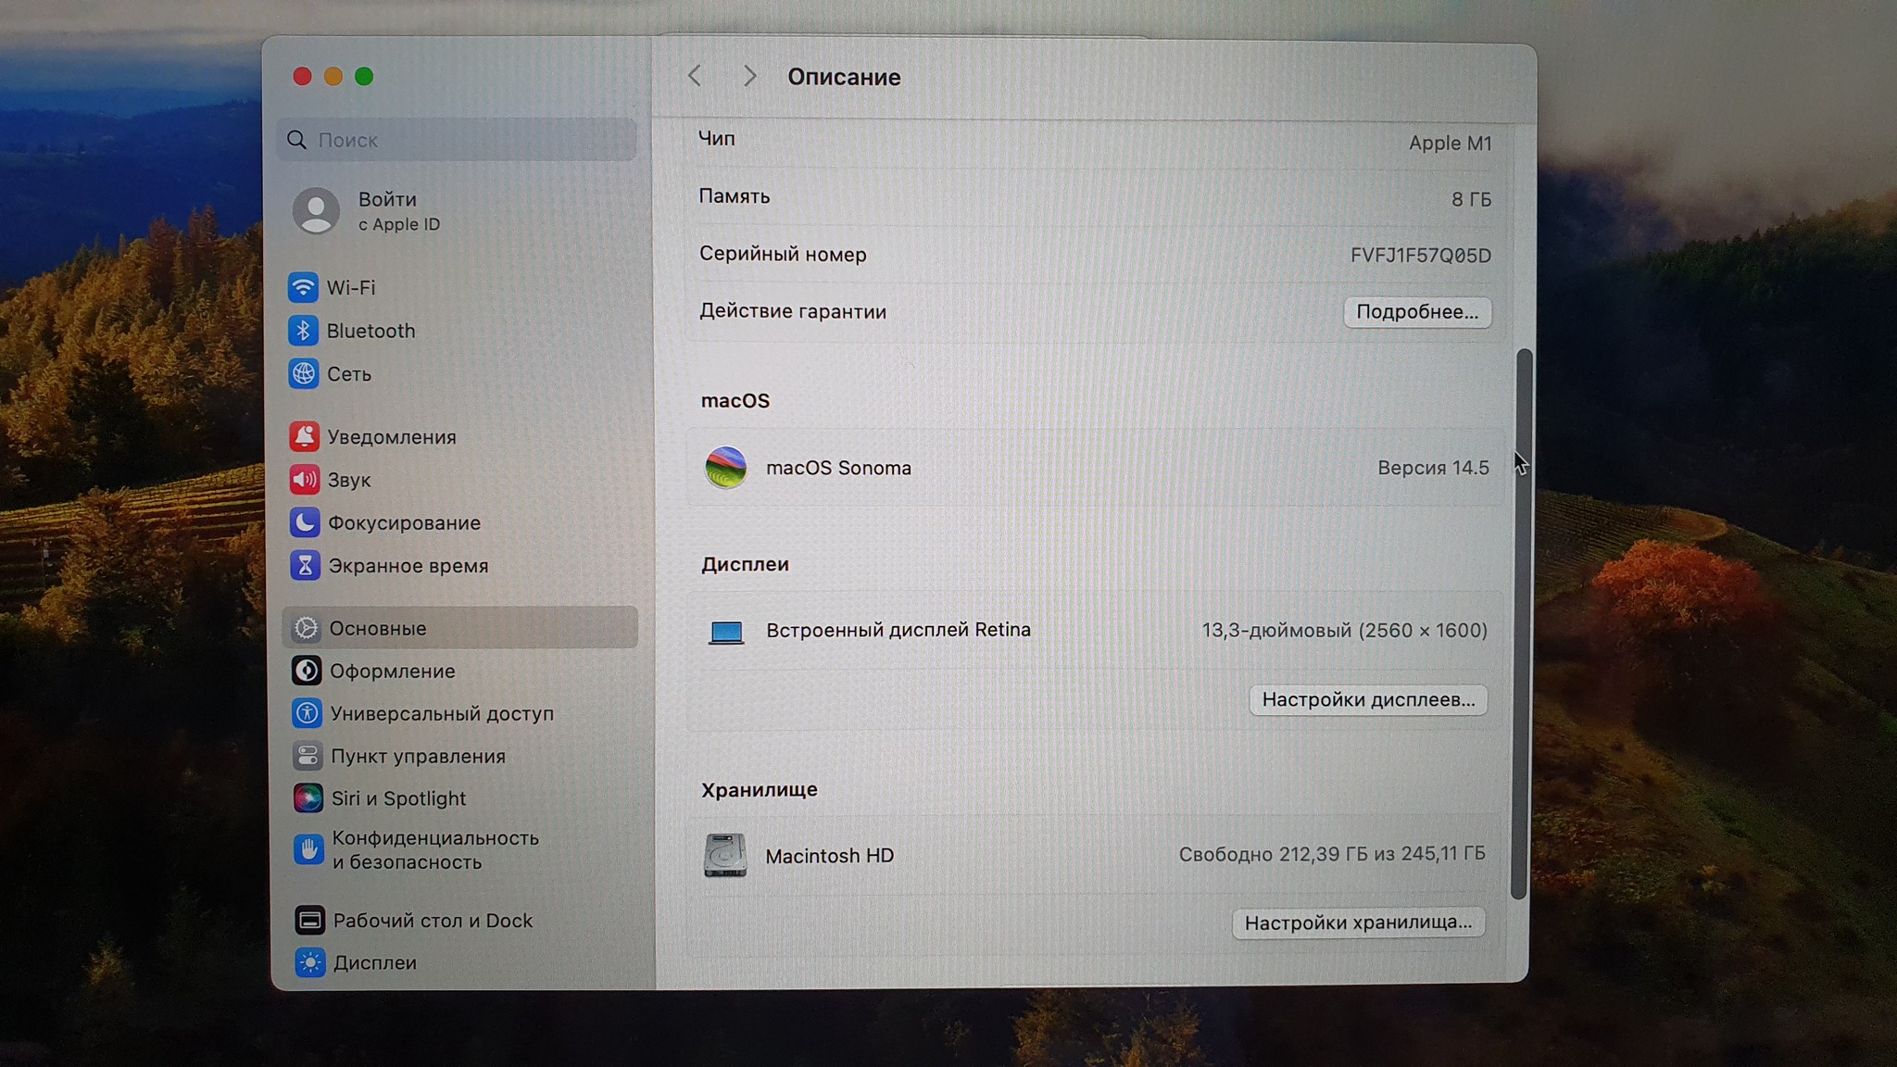
Task: Open the Звук speaker icon
Action: (304, 480)
